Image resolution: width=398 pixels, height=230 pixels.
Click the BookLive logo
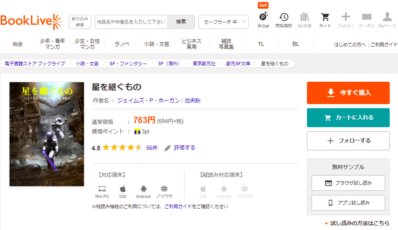pos(31,21)
